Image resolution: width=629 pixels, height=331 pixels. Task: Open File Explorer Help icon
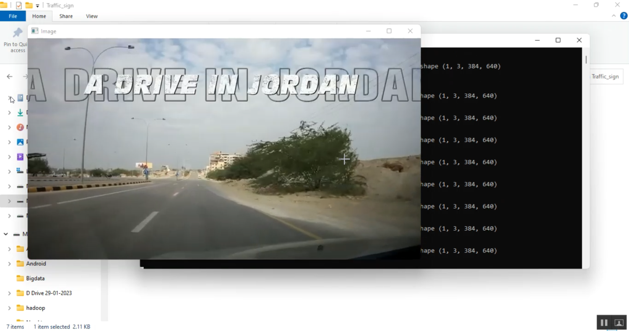click(x=624, y=16)
